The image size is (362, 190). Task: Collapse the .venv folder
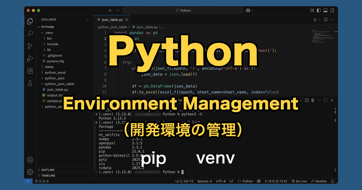(65, 33)
